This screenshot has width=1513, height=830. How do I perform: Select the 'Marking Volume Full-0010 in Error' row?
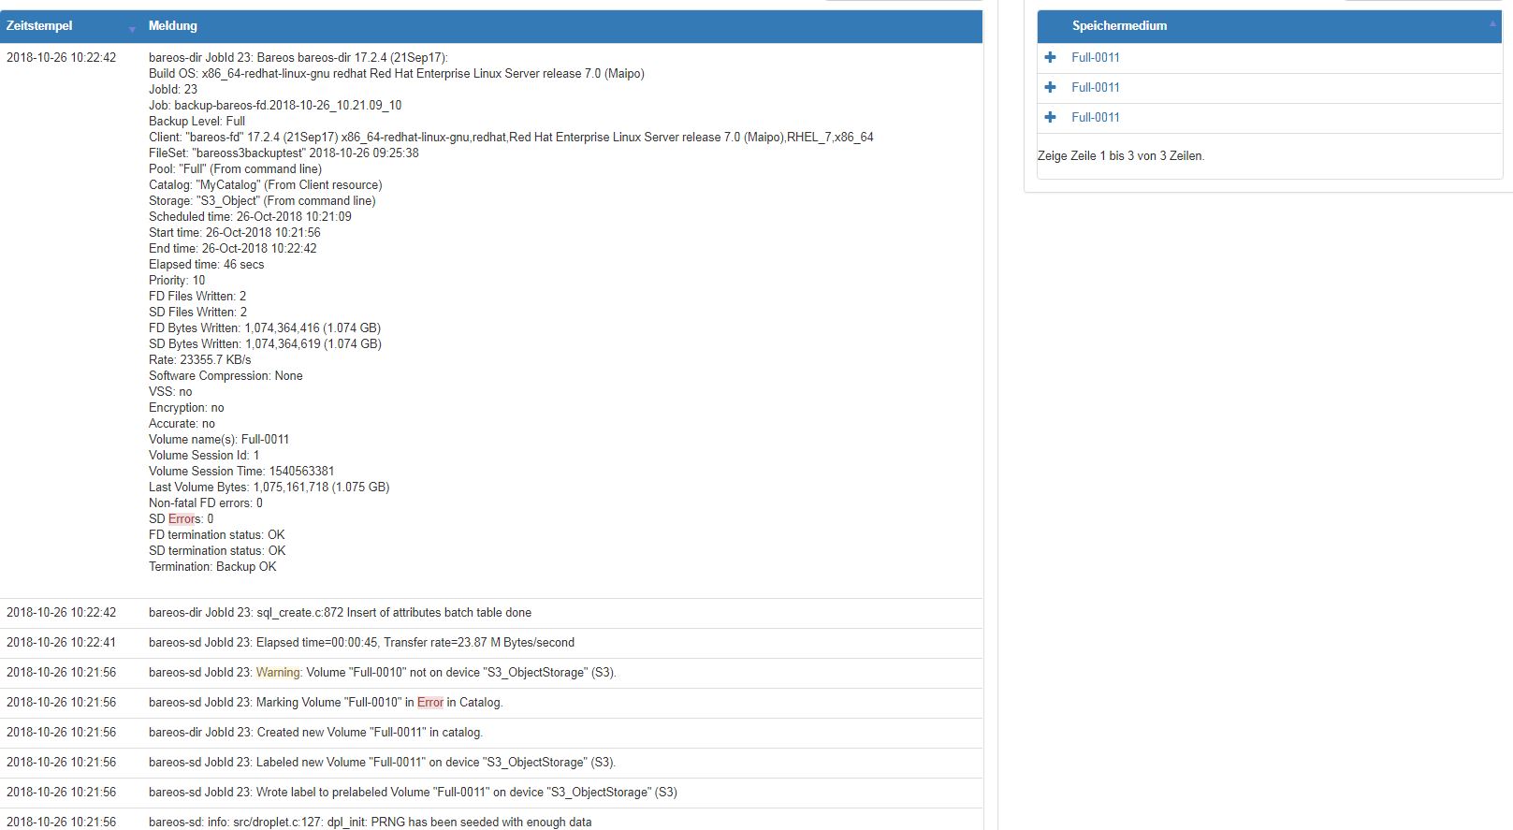click(326, 703)
